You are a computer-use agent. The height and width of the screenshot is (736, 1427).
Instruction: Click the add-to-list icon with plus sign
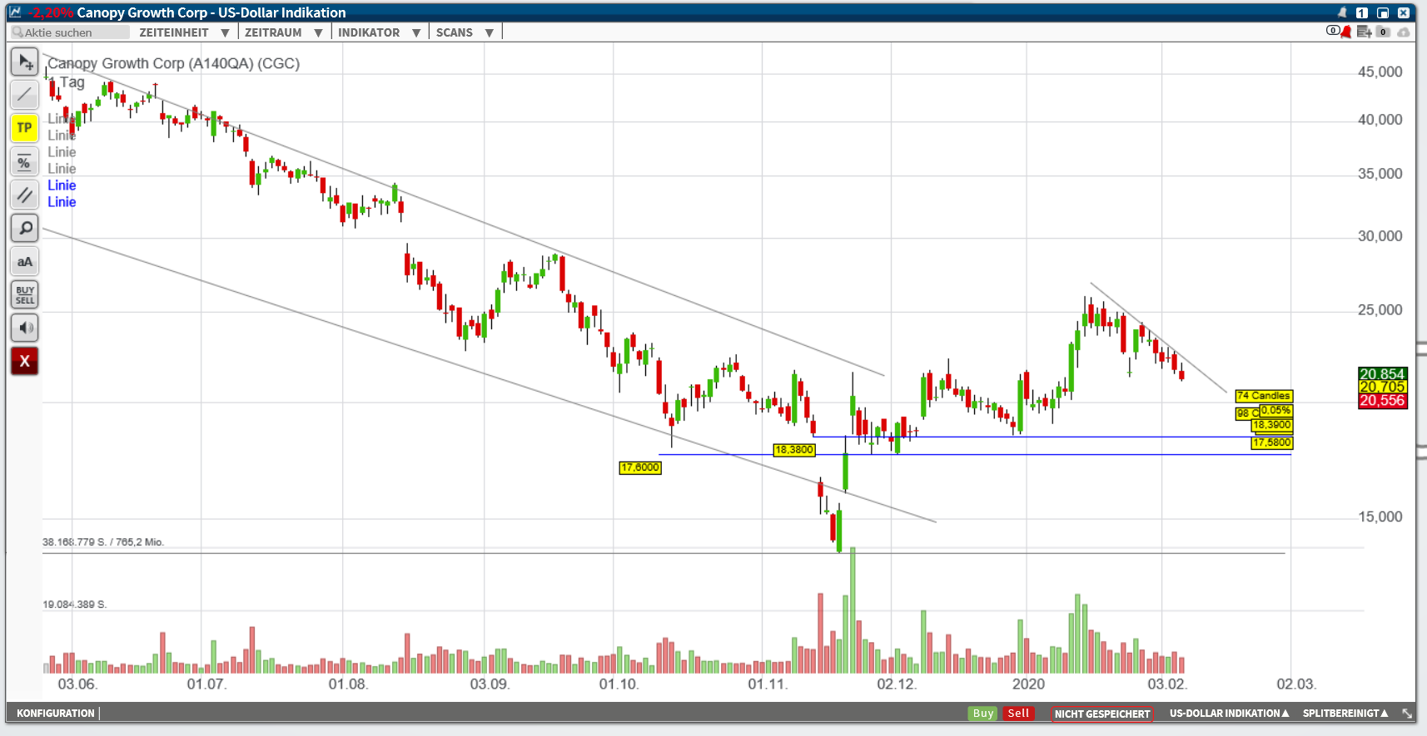[x=1364, y=32]
